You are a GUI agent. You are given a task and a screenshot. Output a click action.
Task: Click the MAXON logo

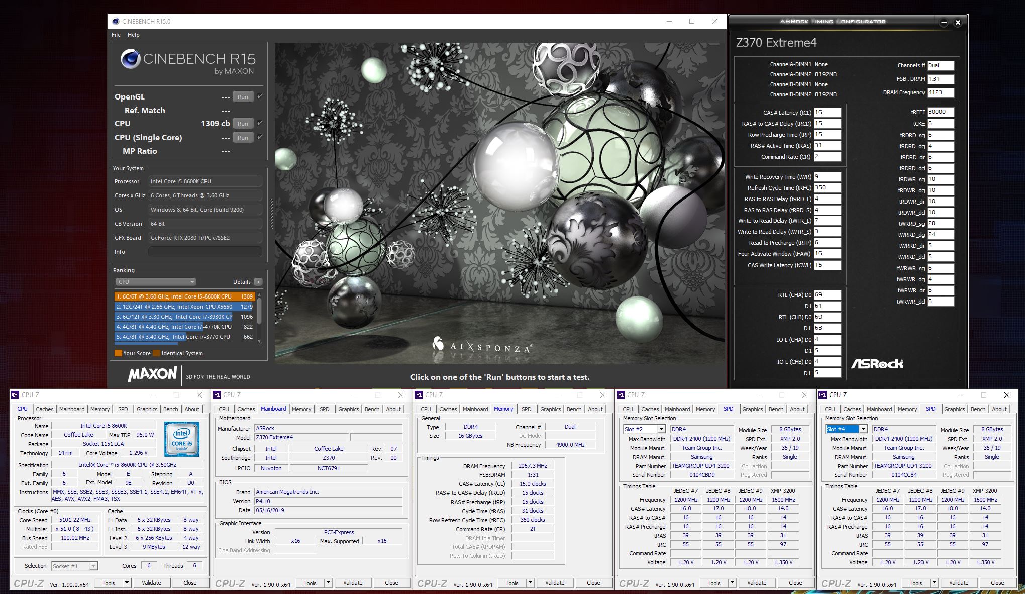[x=152, y=374]
